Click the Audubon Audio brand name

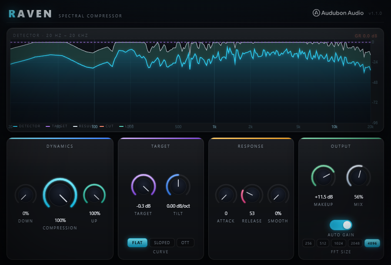tap(342, 13)
